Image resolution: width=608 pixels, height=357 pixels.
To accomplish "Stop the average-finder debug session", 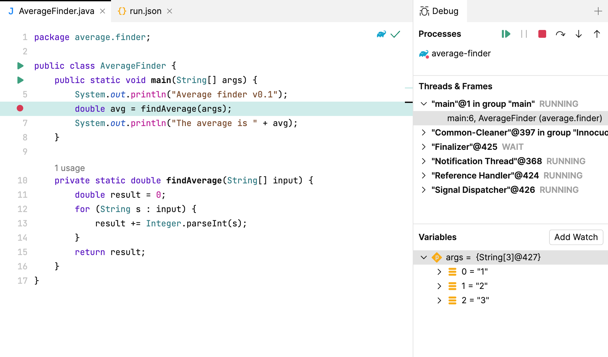I will click(541, 34).
